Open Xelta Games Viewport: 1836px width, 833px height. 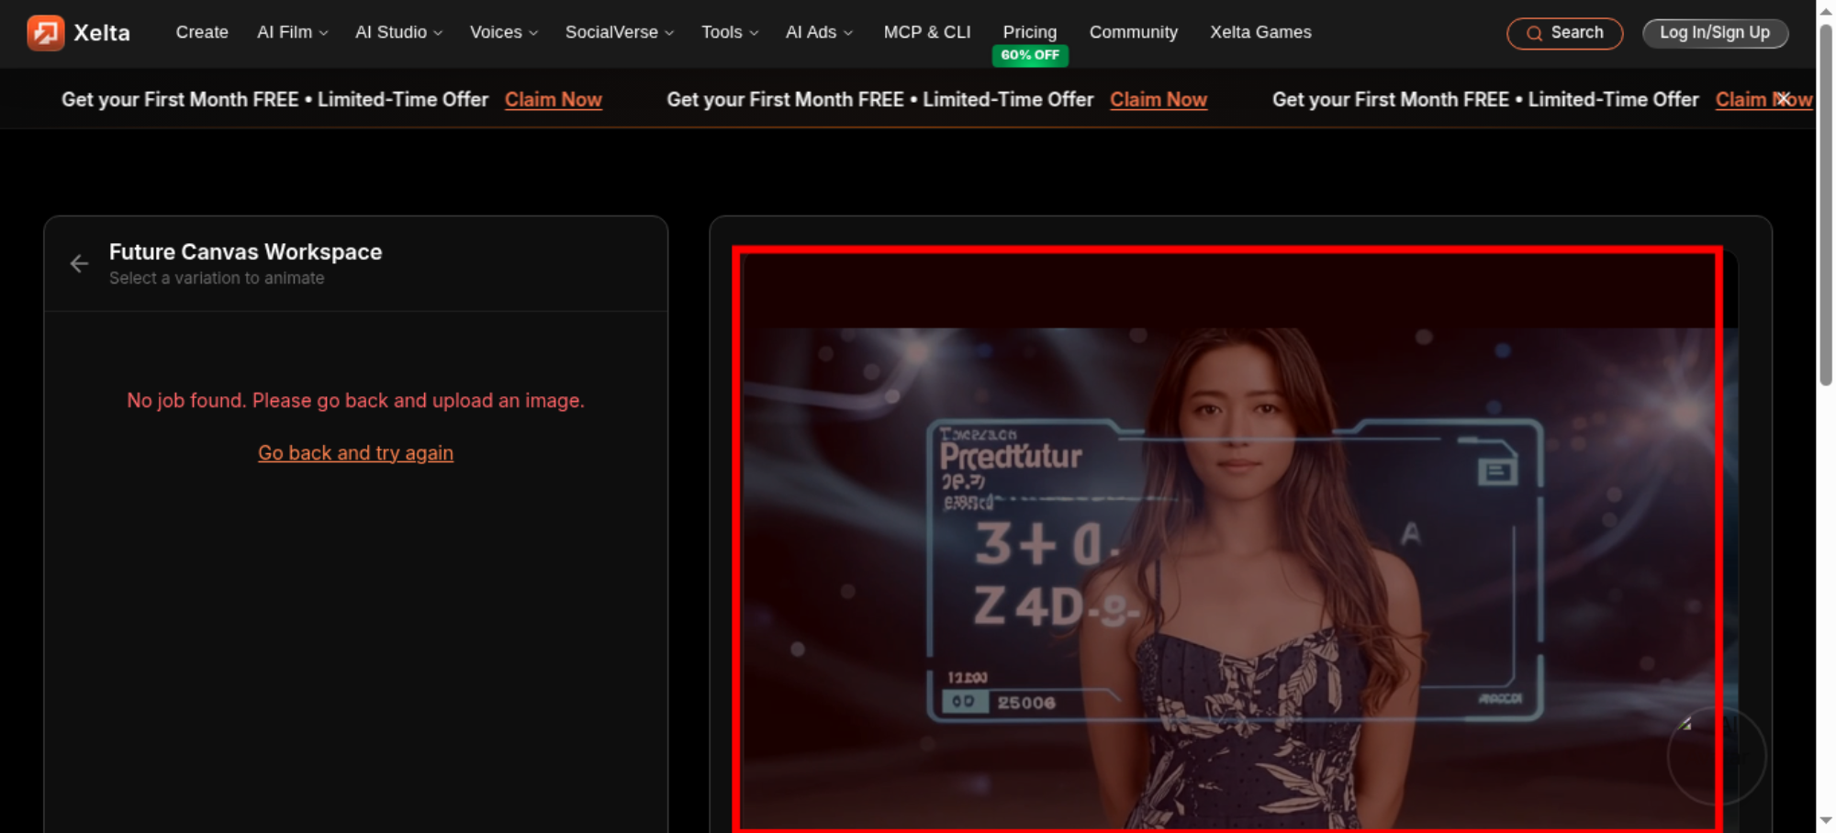tap(1260, 32)
